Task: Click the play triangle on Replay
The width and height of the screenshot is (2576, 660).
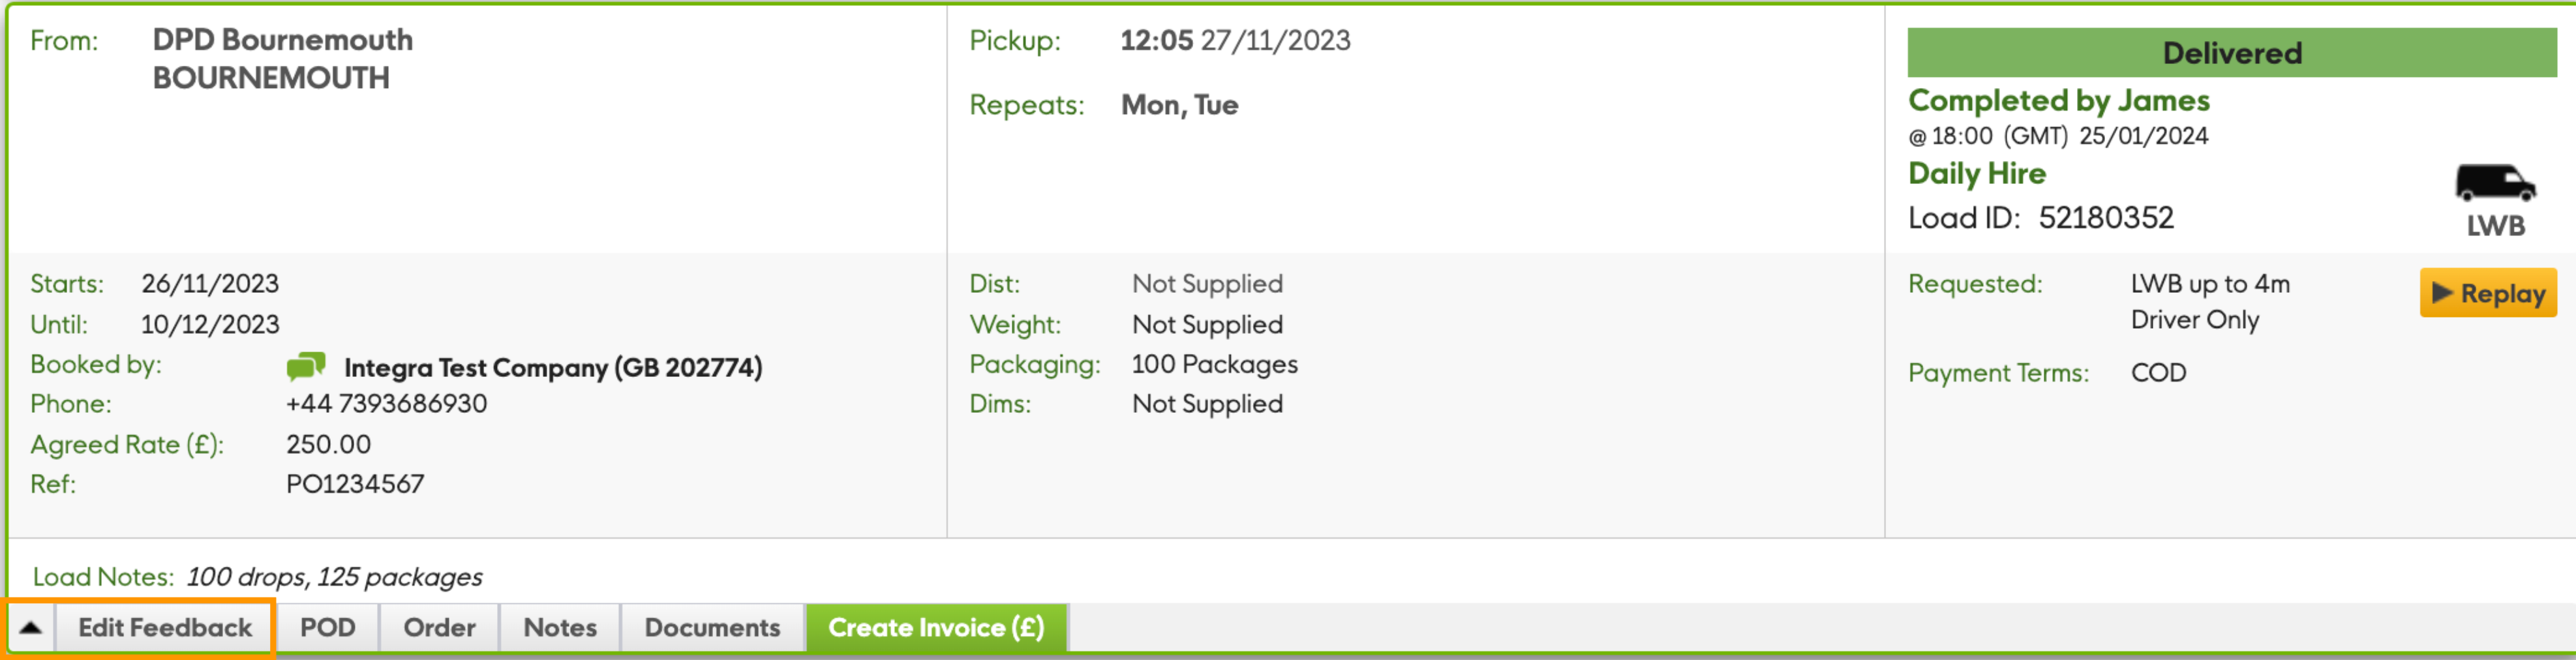Action: coord(2443,293)
